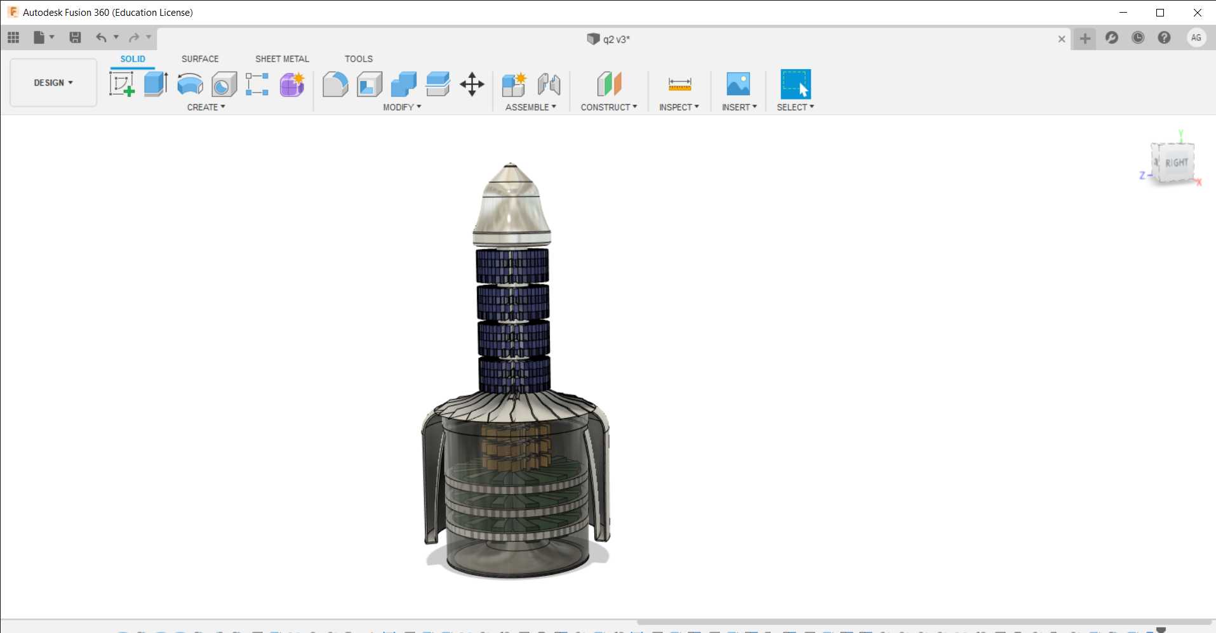This screenshot has height=633, width=1216.
Task: Open the AG user account menu
Action: click(1196, 37)
